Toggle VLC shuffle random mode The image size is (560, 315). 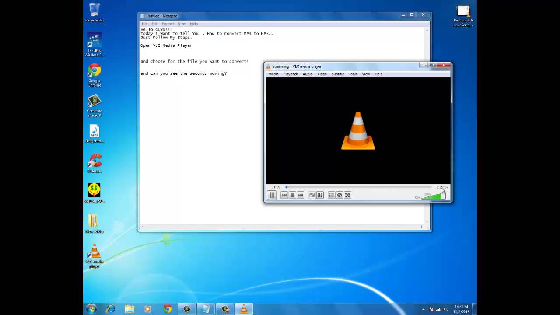(x=347, y=195)
